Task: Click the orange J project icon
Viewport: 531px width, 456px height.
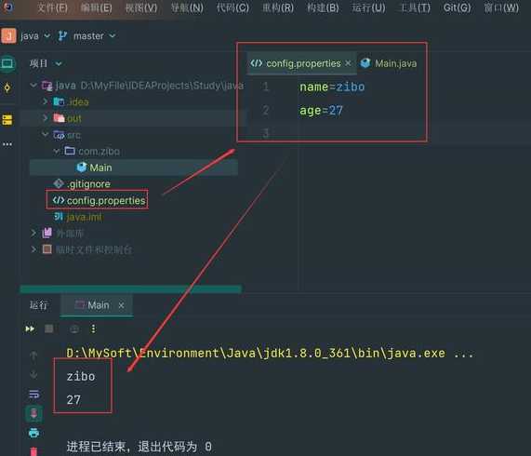Action: [x=8, y=36]
